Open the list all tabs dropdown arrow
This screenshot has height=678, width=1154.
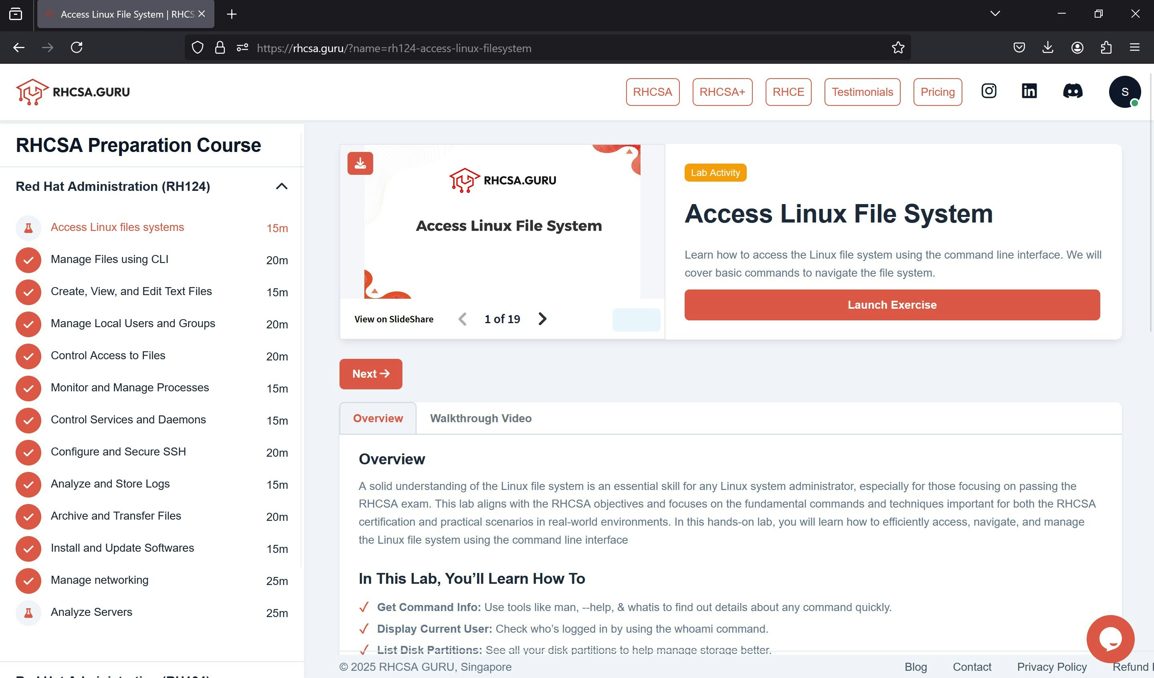pyautogui.click(x=994, y=14)
